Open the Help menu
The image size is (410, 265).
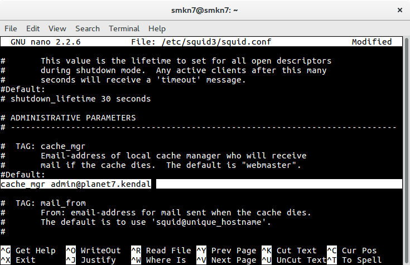(x=157, y=28)
